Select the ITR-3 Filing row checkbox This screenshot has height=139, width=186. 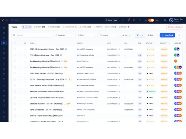pyautogui.click(x=15, y=55)
